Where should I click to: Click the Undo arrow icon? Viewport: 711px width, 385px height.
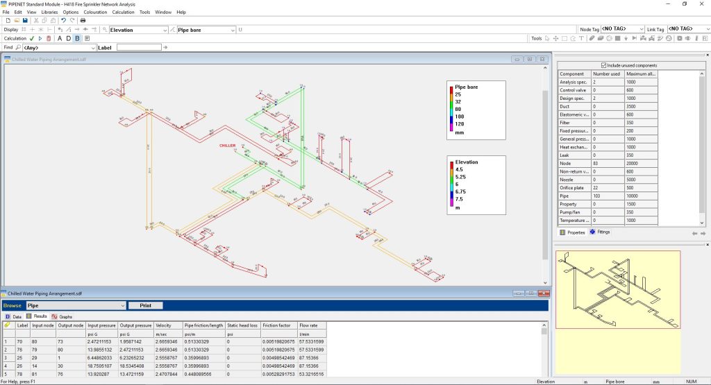click(63, 21)
